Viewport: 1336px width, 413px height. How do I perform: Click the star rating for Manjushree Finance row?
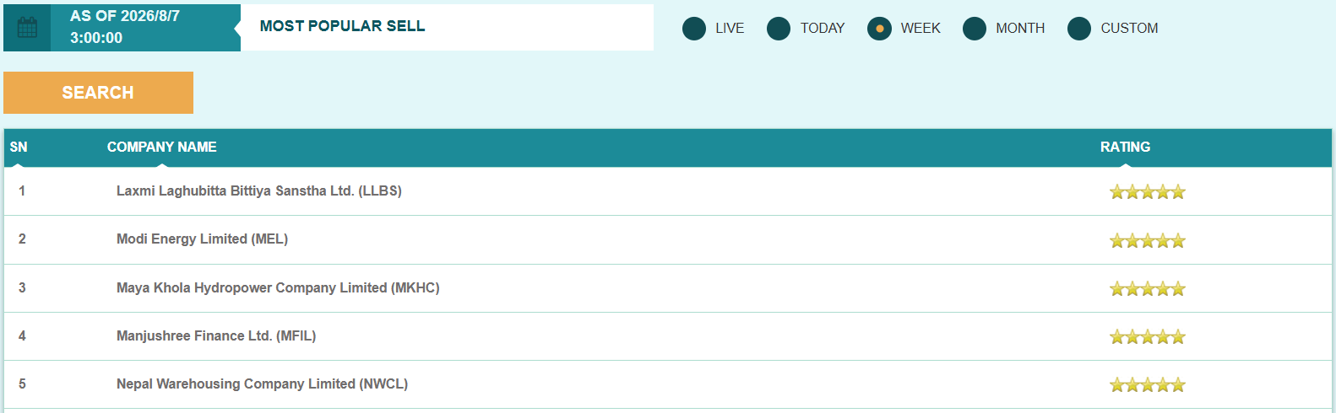click(x=1147, y=337)
